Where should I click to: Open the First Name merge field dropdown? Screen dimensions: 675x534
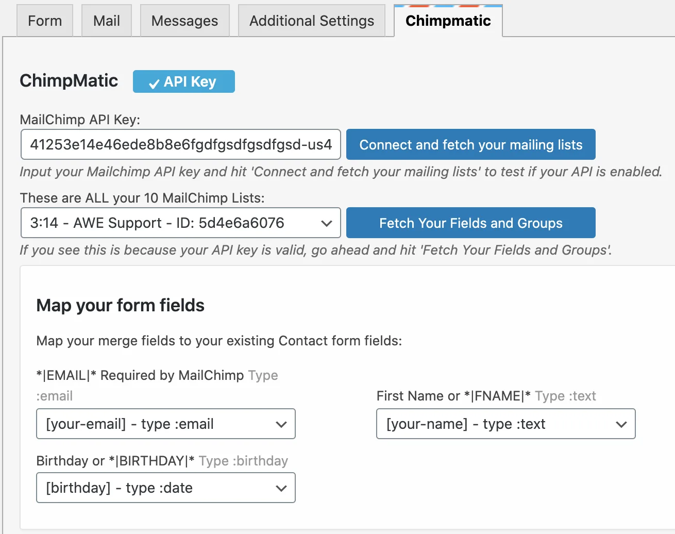coord(505,424)
